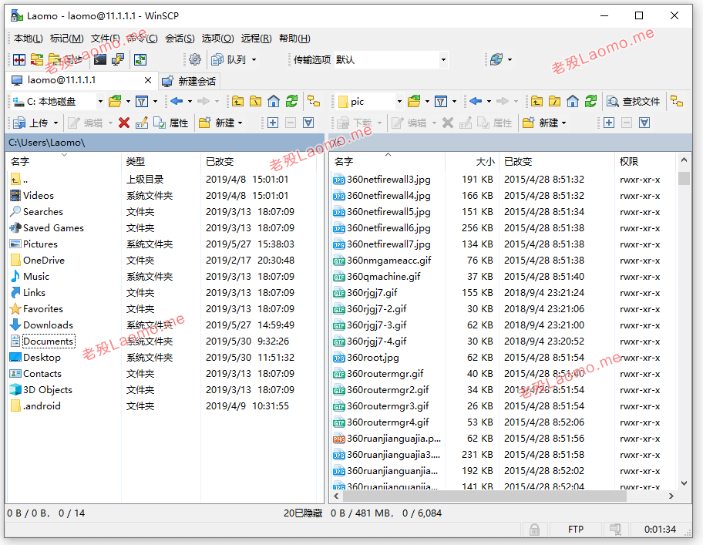
Task: Expand local back-history dropdown arrow
Action: [190, 102]
